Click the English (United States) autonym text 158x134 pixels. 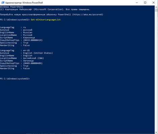[38, 53]
